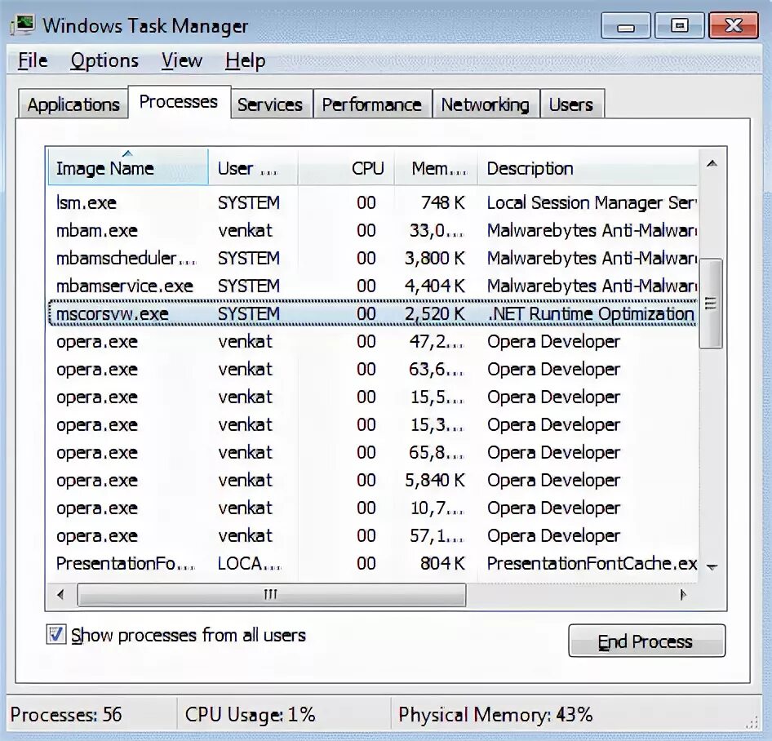Switch to the Services tab
Image resolution: width=772 pixels, height=741 pixels.
point(270,104)
